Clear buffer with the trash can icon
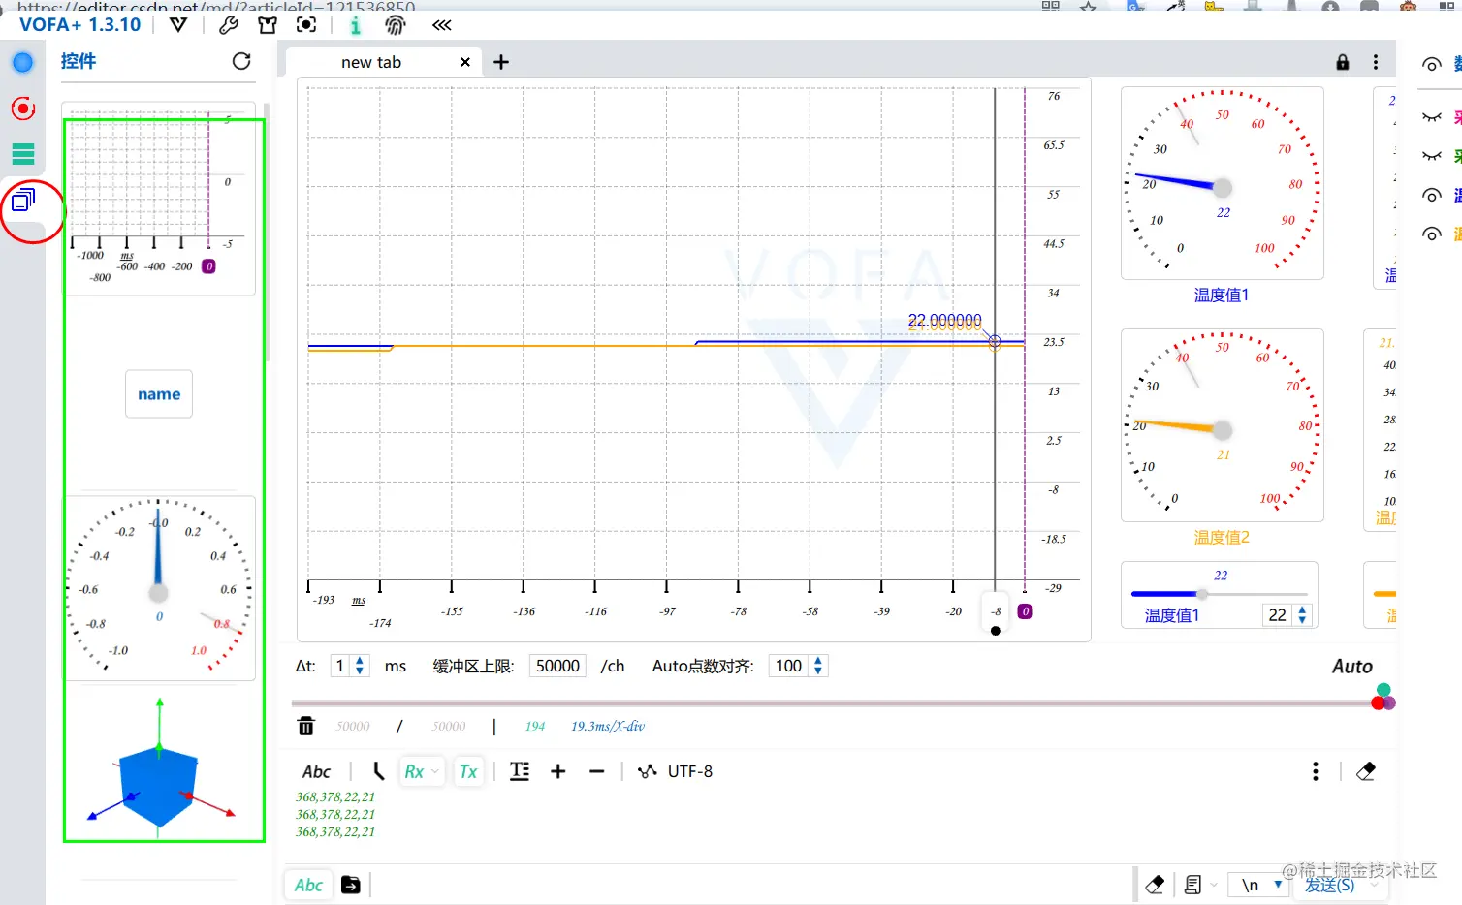Image resolution: width=1462 pixels, height=905 pixels. coord(306,726)
